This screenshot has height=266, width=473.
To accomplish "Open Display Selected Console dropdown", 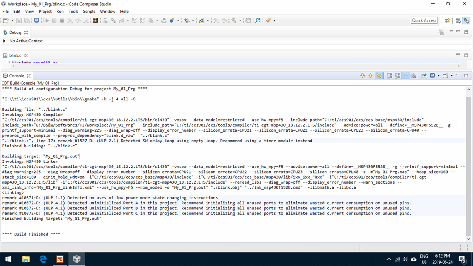I will click(x=438, y=76).
